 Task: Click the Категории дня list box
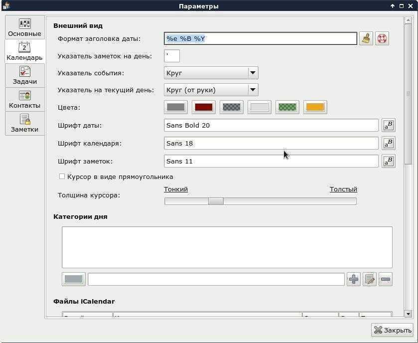[x=227, y=247]
